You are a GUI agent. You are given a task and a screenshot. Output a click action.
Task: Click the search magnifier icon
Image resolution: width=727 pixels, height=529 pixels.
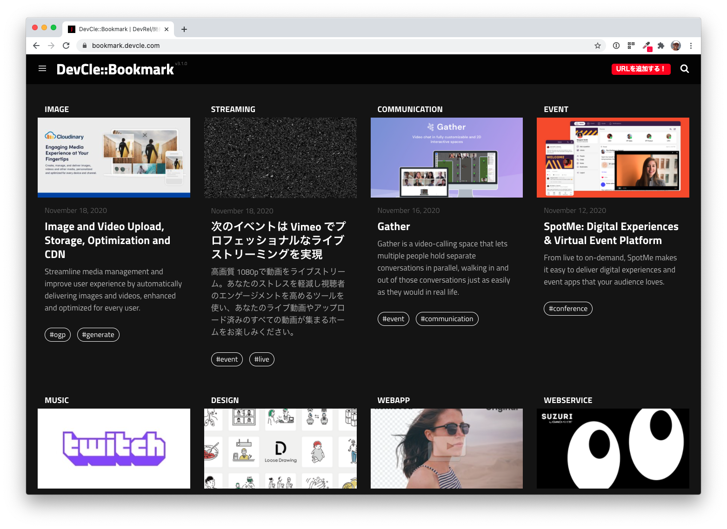point(684,69)
